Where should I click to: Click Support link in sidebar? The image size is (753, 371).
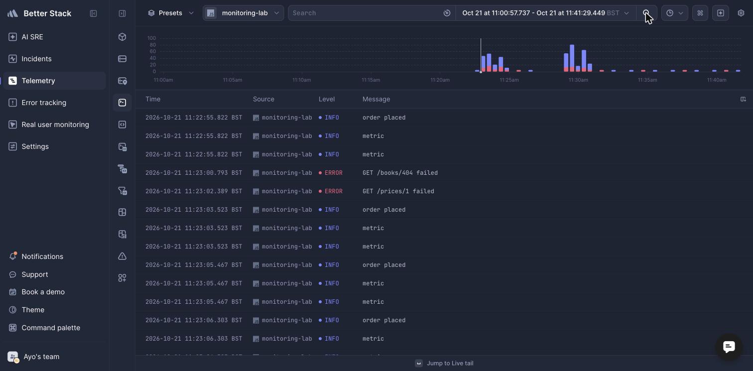pos(54,274)
